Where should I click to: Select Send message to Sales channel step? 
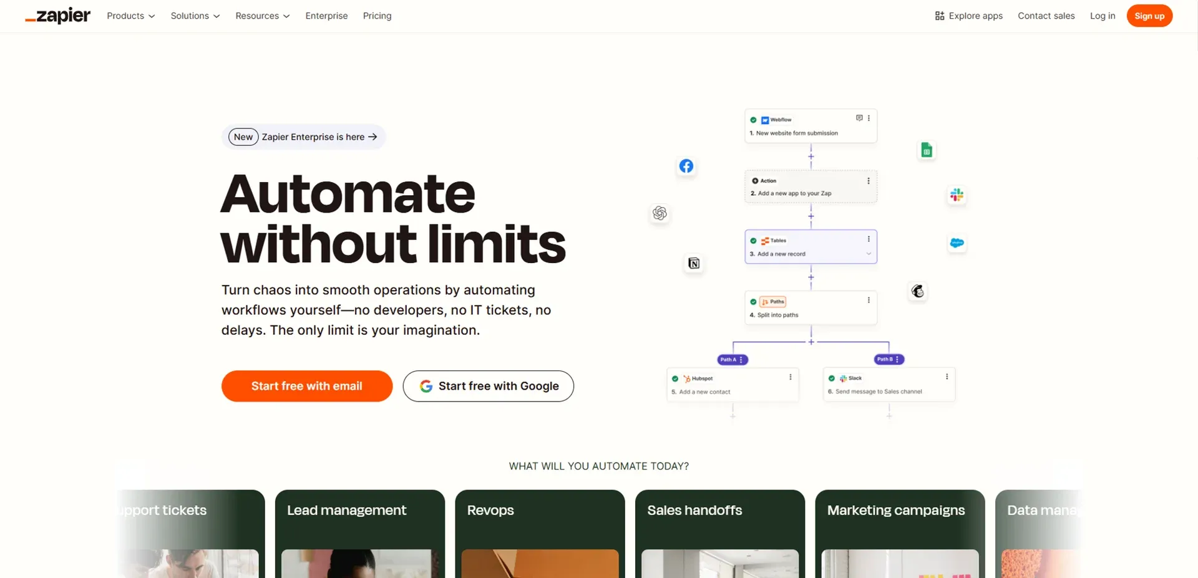pyautogui.click(x=889, y=384)
